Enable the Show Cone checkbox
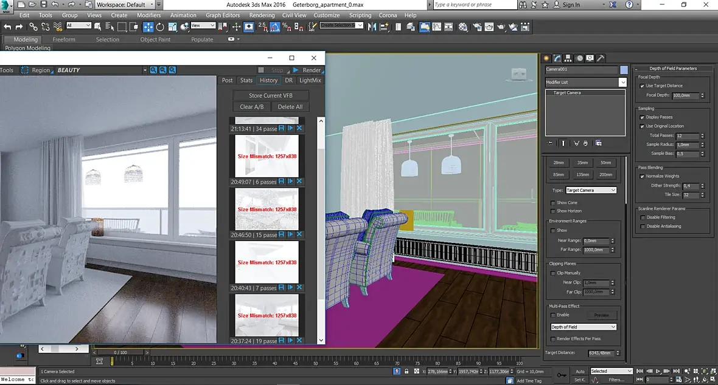 pyautogui.click(x=552, y=203)
